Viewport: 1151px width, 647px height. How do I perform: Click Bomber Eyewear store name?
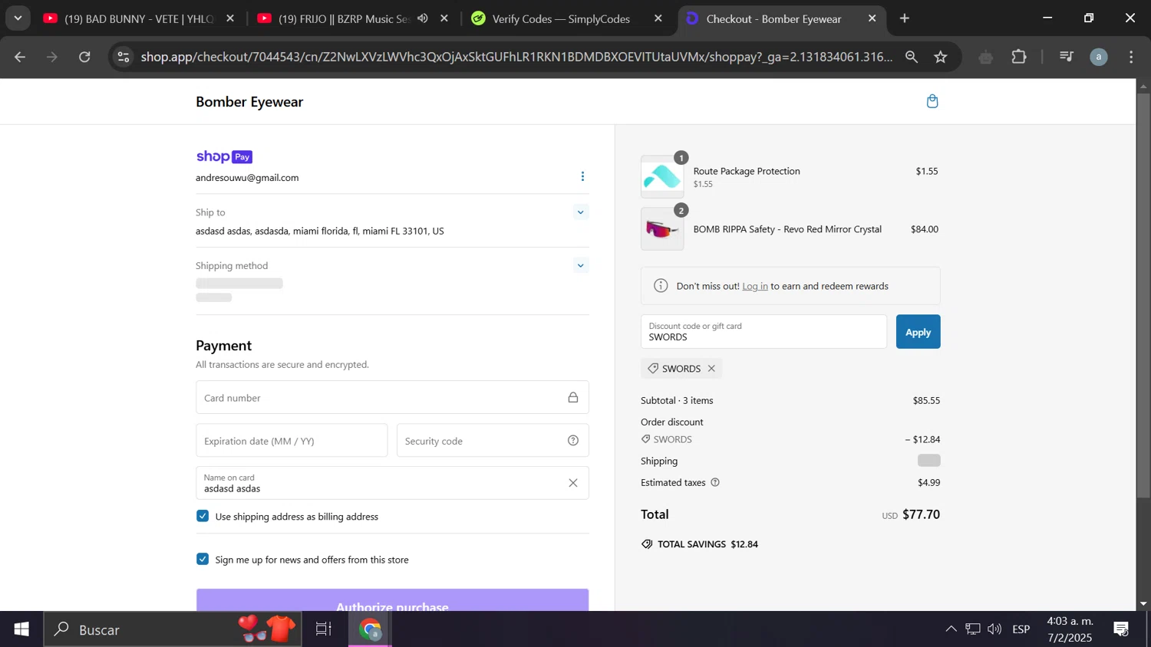tap(249, 102)
